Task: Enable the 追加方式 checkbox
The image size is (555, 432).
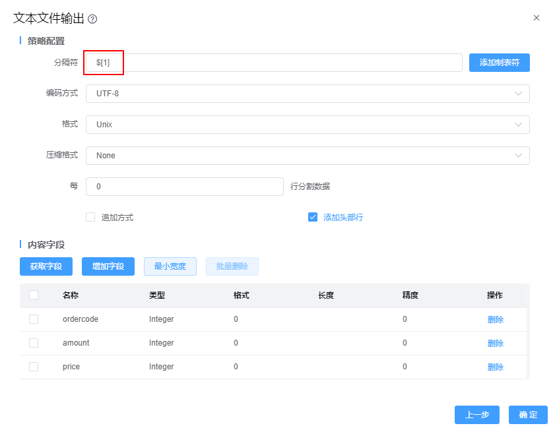Action: click(91, 217)
